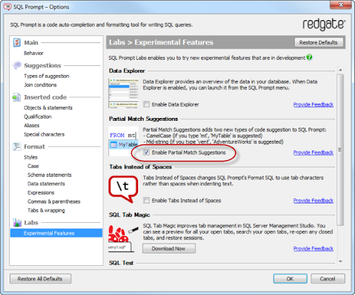
Task: Open the Aliases settings page
Action: pos(32,126)
